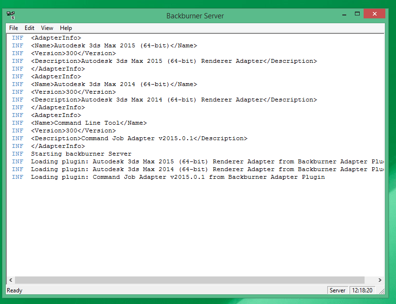Click the Command Job Adapter loading plugin line
The image size is (396, 304).
pos(177,177)
